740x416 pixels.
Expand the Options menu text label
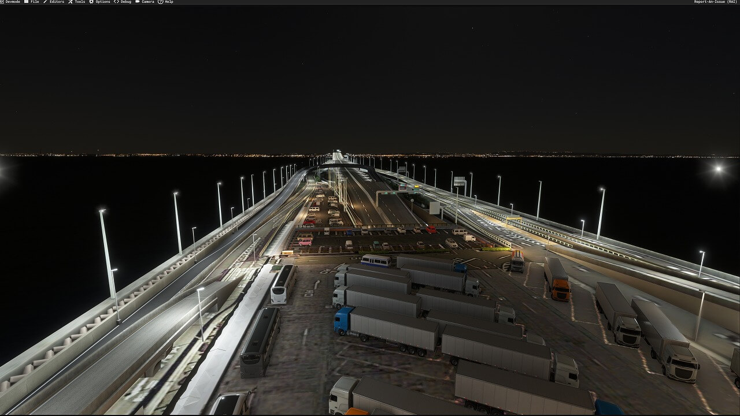pyautogui.click(x=103, y=2)
